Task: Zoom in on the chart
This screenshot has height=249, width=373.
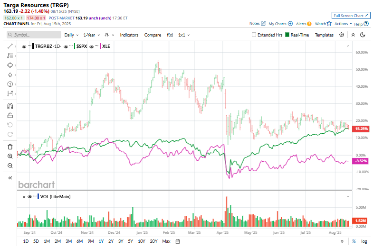Action: 10,156
